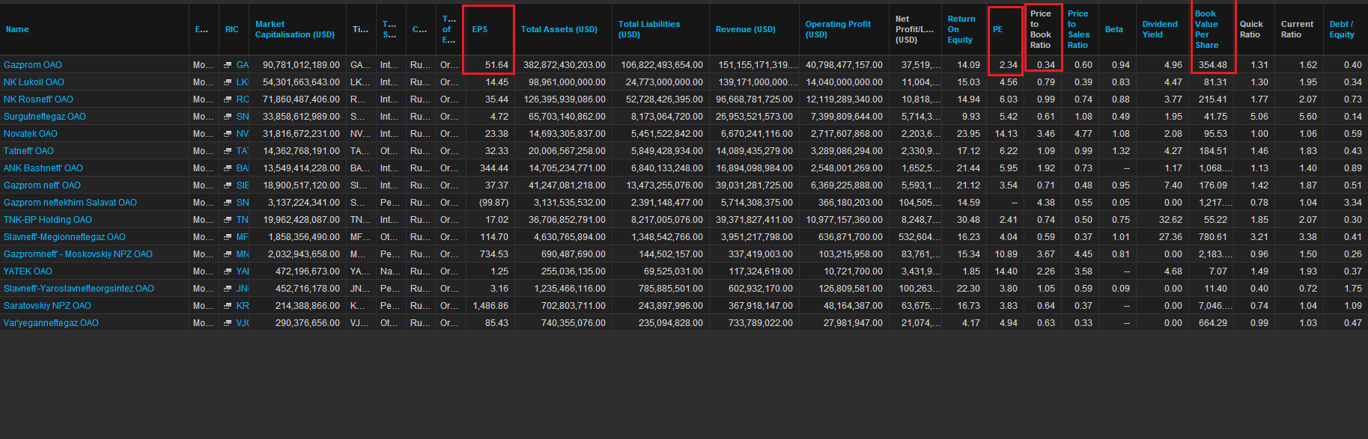This screenshot has width=1368, height=439.
Task: Sort by the RIC column header
Action: (x=232, y=30)
